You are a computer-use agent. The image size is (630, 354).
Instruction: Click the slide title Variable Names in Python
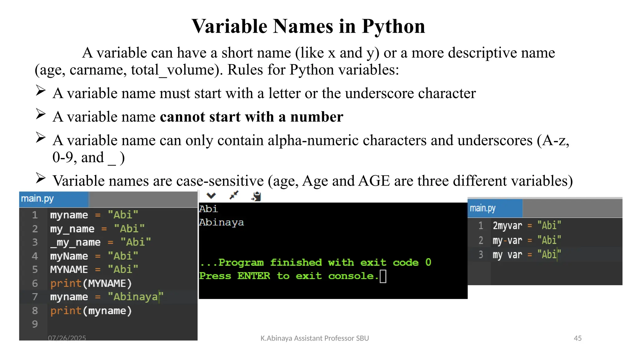coord(308,26)
